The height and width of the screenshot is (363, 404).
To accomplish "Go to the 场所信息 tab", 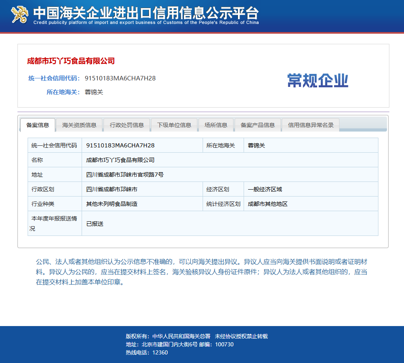I will (216, 125).
